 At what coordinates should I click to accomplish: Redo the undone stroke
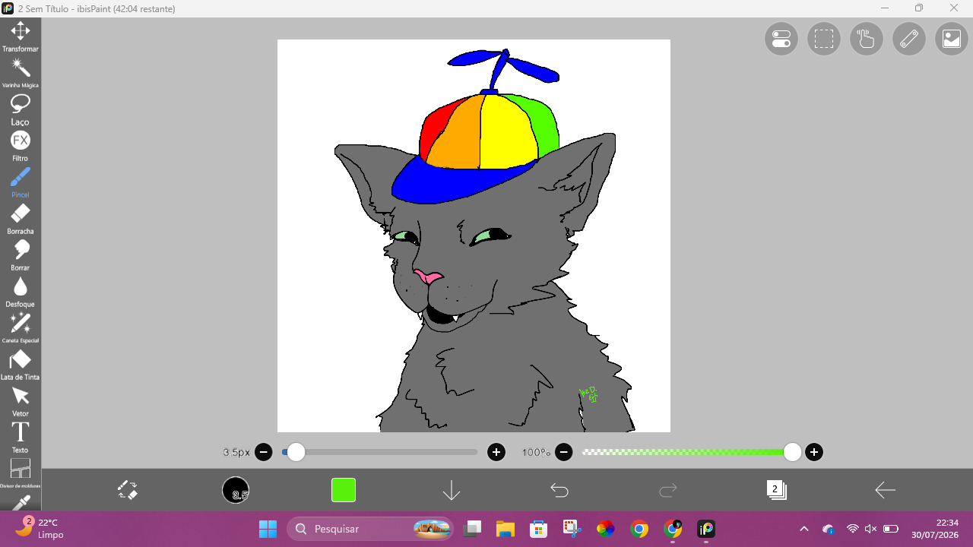tap(668, 490)
